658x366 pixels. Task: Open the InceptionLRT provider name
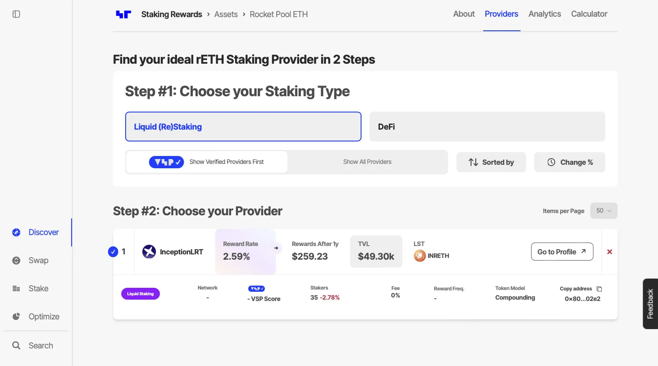pyautogui.click(x=181, y=252)
